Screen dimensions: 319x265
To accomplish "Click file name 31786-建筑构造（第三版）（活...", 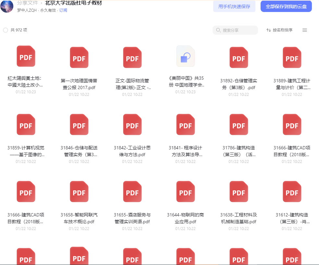I will coord(239,151).
